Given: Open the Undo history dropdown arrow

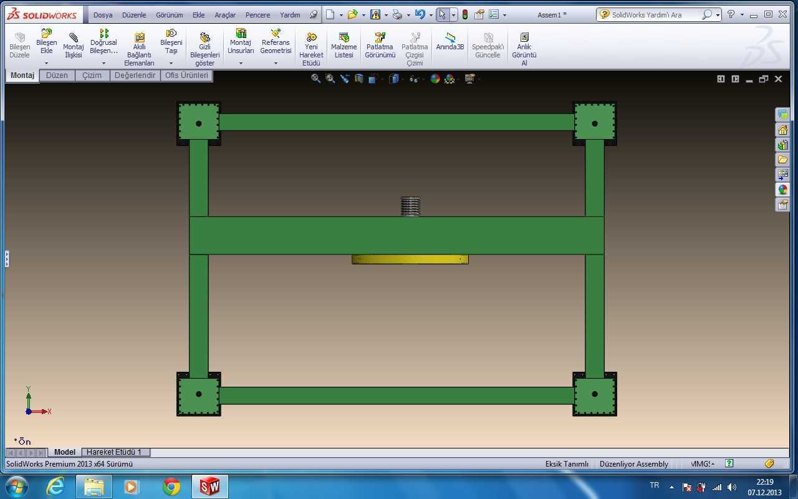Looking at the screenshot, I should click(430, 15).
